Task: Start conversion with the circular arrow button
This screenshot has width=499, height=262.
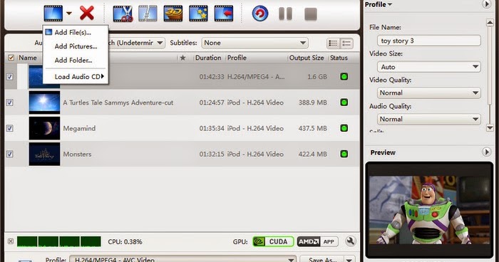Action: tap(260, 14)
